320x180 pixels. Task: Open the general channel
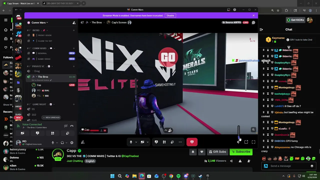(x=51, y=53)
